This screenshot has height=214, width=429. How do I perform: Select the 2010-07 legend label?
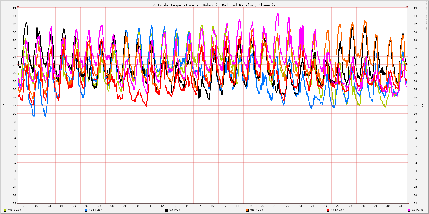tap(14, 210)
